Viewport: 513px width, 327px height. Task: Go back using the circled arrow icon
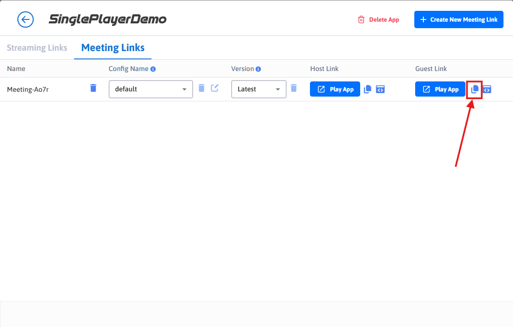point(26,19)
